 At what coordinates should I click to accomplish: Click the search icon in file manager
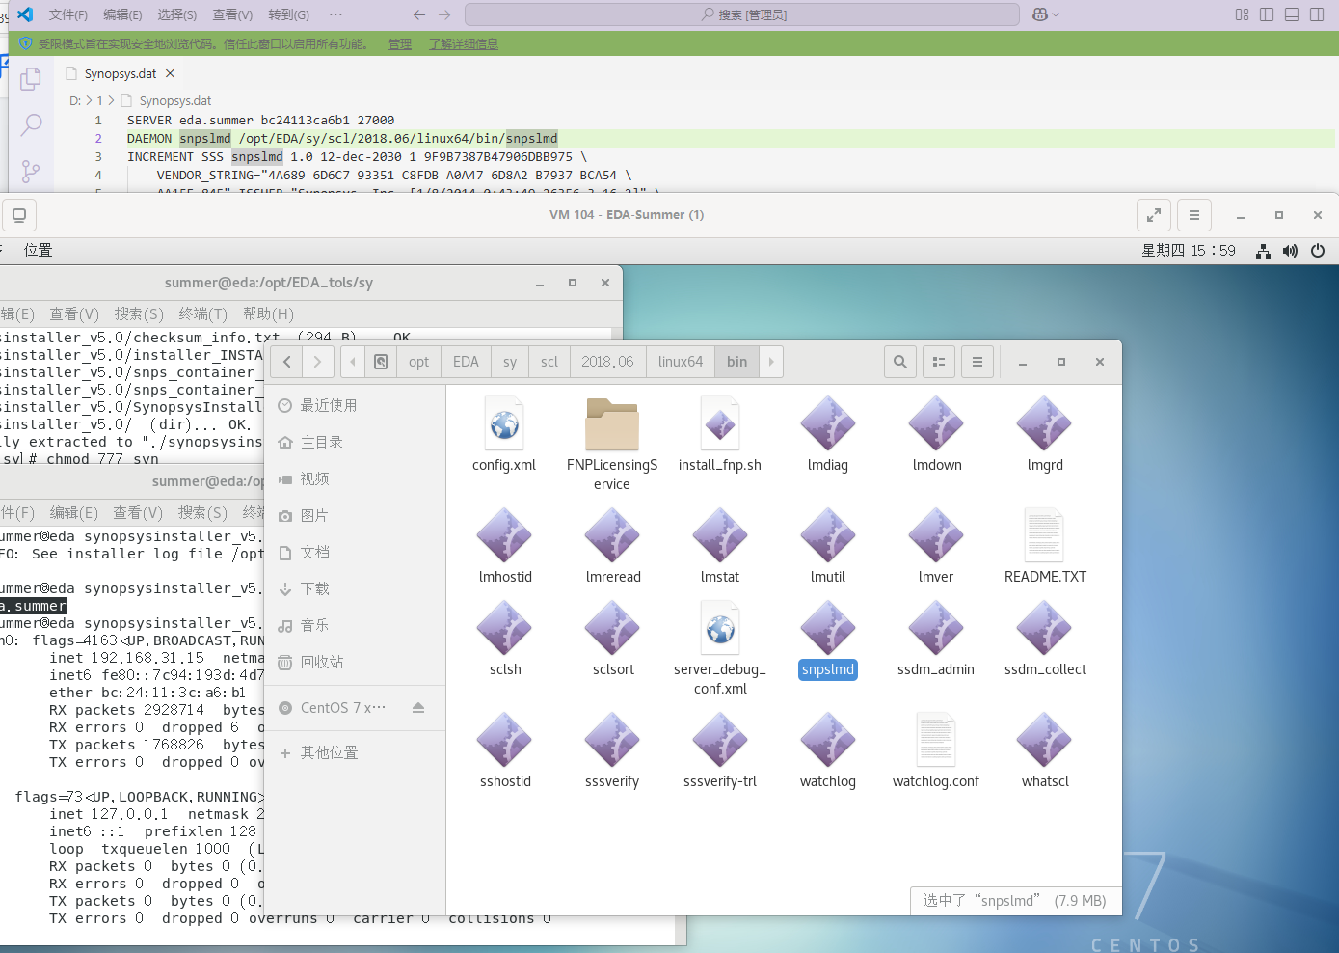[x=900, y=362]
